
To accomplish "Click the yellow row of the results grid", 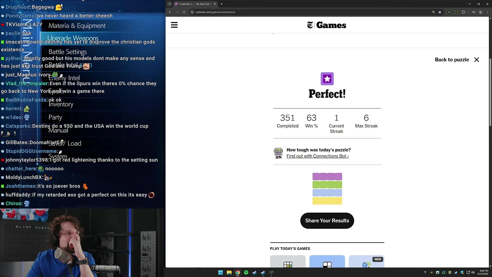I will tap(327, 201).
